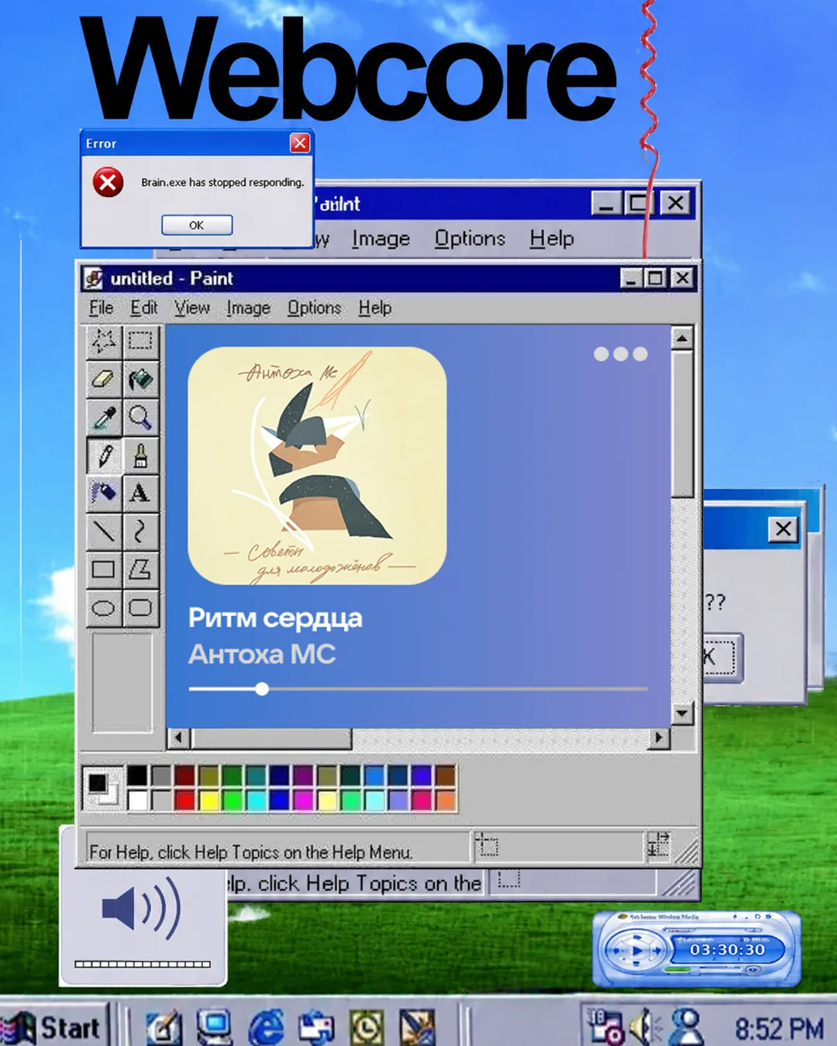The width and height of the screenshot is (837, 1046).
Task: Click OK in the Error dialog
Action: (197, 225)
